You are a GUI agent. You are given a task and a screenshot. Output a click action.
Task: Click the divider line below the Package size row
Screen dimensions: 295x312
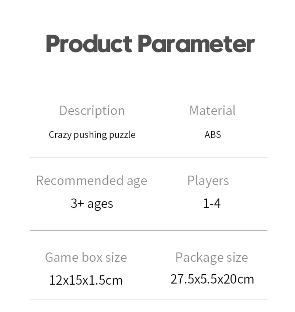coord(148,299)
